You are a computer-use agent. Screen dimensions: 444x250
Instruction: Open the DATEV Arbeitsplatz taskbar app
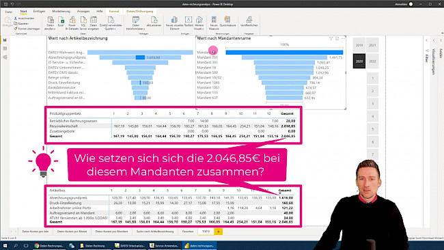click(x=129, y=245)
